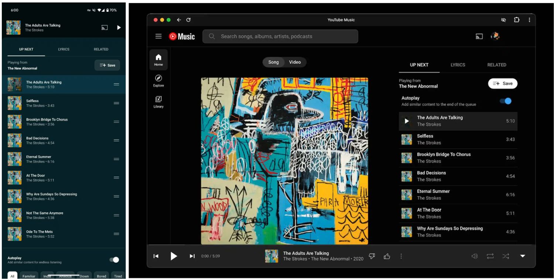Click the shuffle icon in player bar

[x=506, y=256]
